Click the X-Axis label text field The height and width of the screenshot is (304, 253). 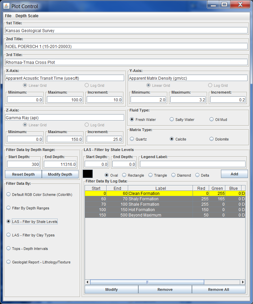coord(64,78)
